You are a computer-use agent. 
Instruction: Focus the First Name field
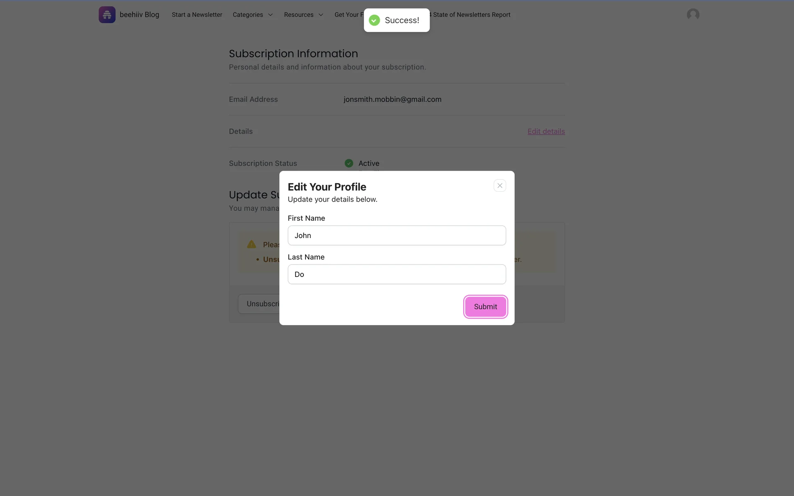(397, 236)
